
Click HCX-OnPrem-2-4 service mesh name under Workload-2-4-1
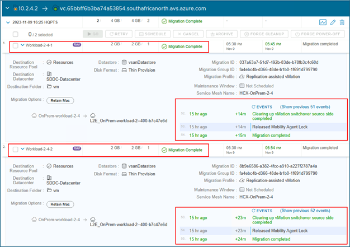click(x=256, y=93)
